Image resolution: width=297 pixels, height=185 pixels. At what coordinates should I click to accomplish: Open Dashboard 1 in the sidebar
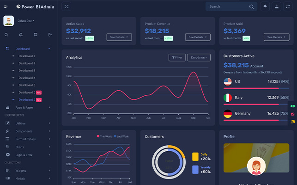click(27, 56)
